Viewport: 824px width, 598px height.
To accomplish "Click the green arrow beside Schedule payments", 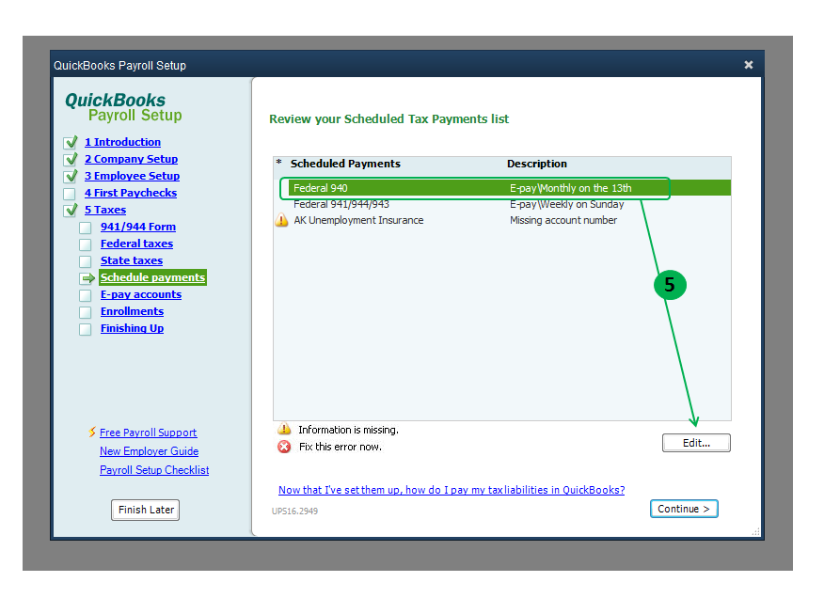I will (87, 278).
